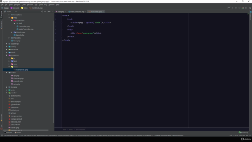Viewport: 252px width, 142px height.
Task: Click the views breadcrumb in navigation bar
Action: click(24, 8)
